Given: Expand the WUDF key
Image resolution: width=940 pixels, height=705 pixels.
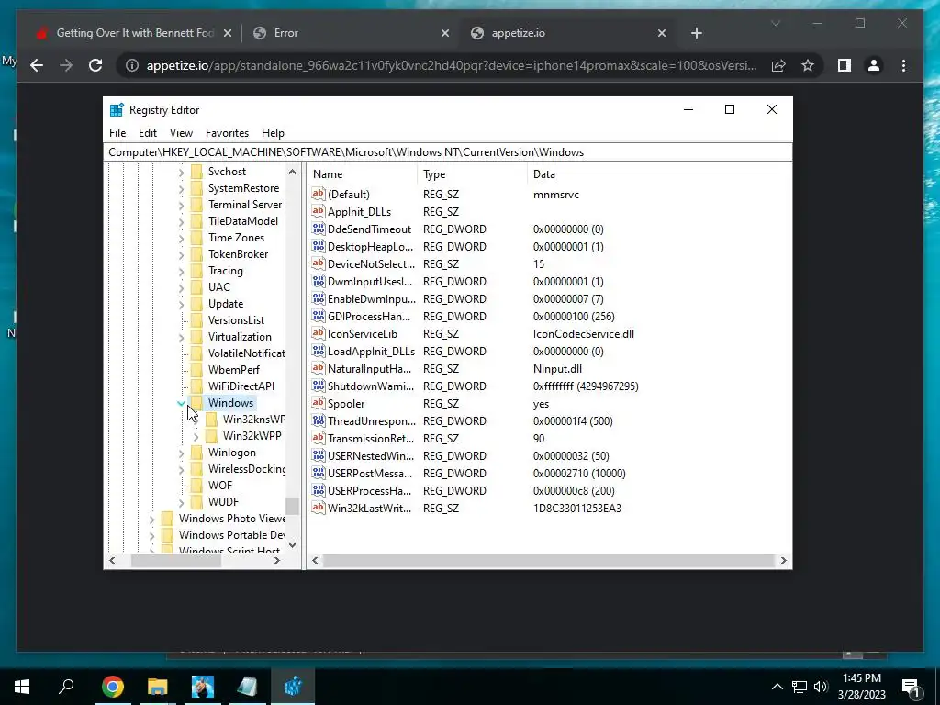Looking at the screenshot, I should (x=181, y=502).
